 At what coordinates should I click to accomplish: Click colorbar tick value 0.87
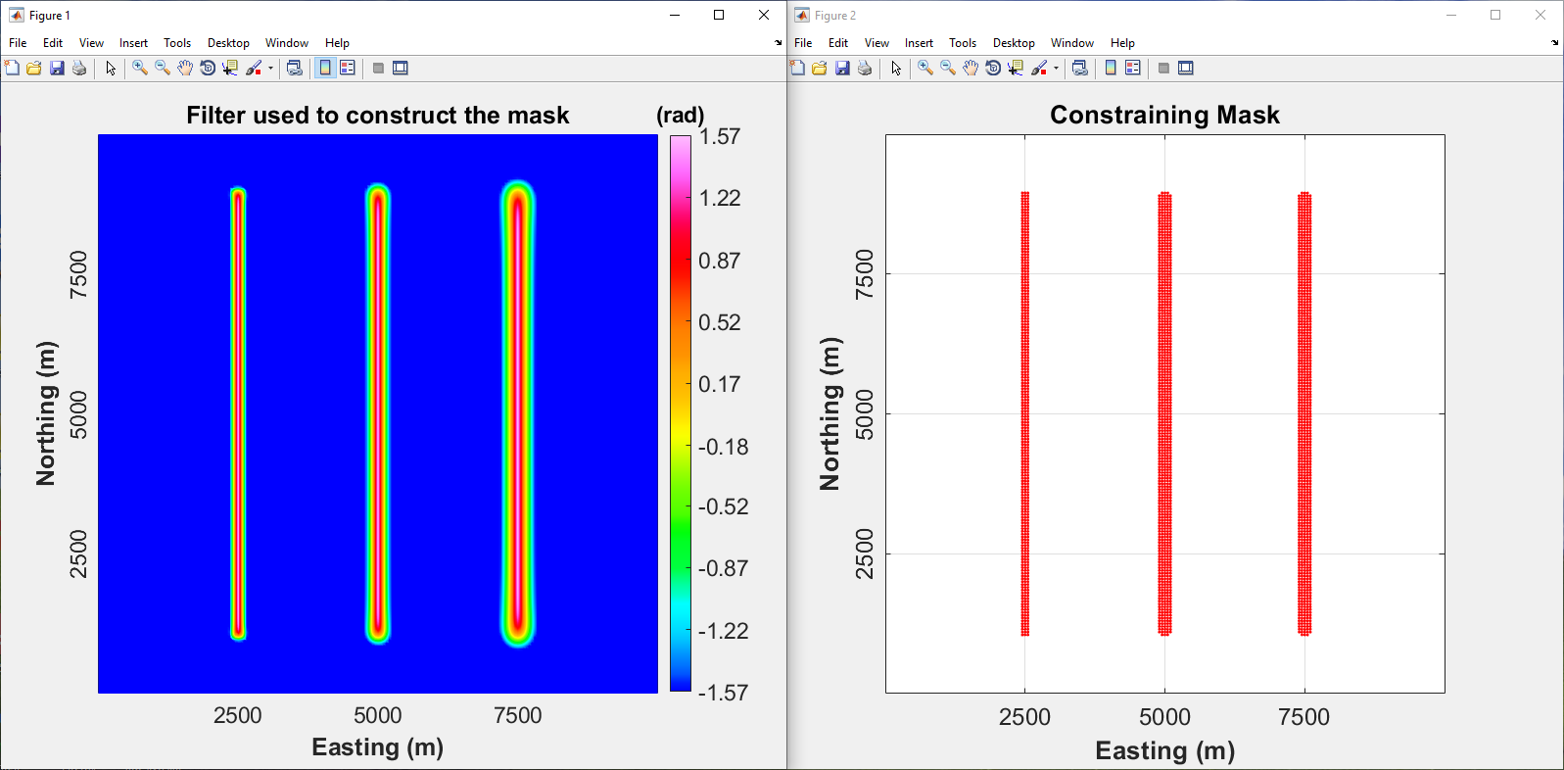point(720,261)
